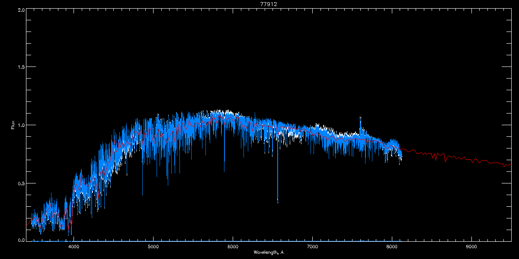Click the Flux y-axis label
This screenshot has width=519, height=259.
(x=13, y=125)
